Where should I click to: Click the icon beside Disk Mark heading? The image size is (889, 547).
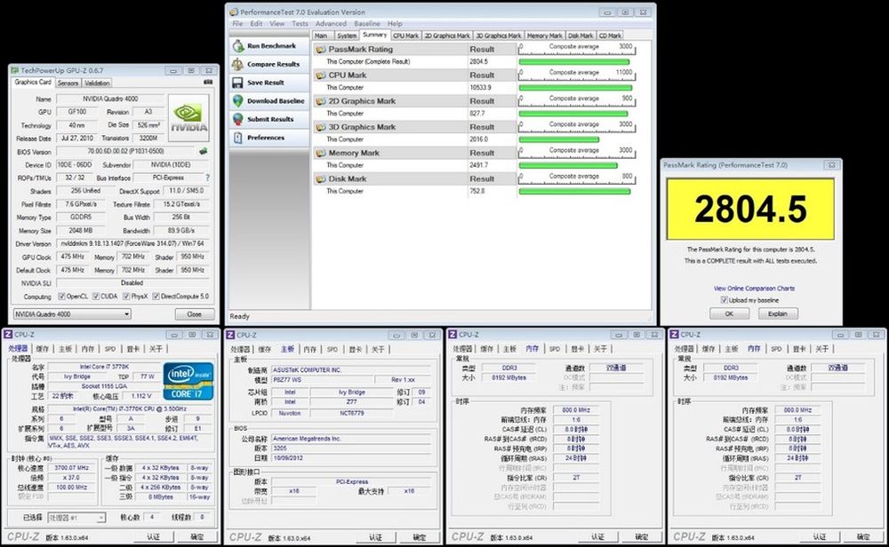pyautogui.click(x=321, y=179)
